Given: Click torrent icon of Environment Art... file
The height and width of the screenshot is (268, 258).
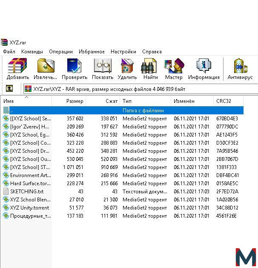Looking at the screenshot, I should pos(6,175).
